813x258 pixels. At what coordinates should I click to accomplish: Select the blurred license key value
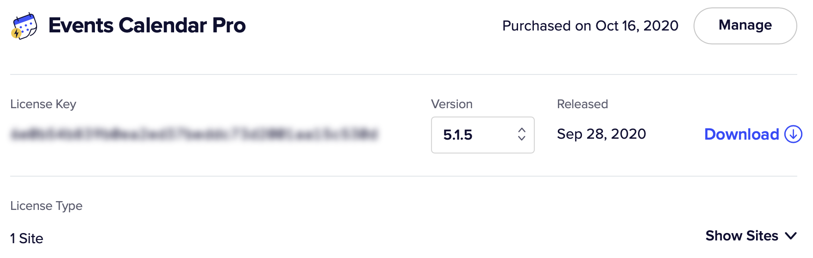coord(194,135)
